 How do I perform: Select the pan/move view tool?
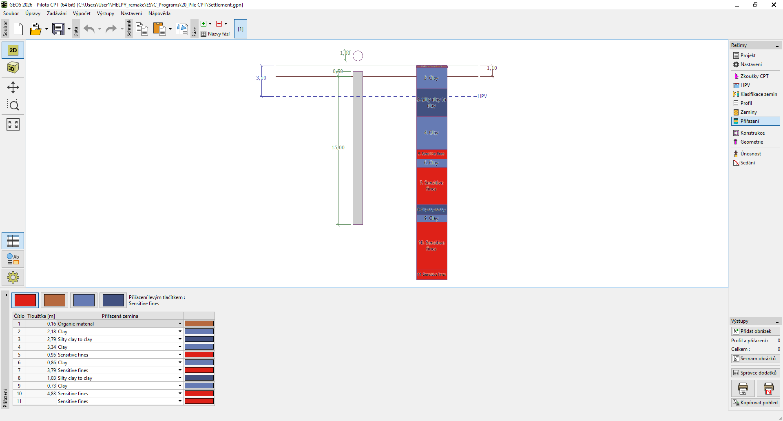pos(13,87)
